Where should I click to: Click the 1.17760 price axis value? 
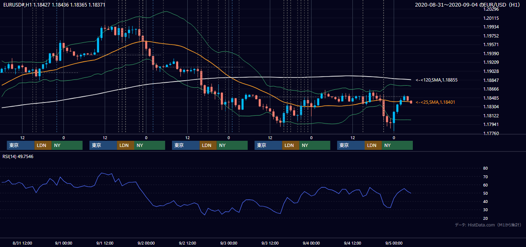(491, 133)
